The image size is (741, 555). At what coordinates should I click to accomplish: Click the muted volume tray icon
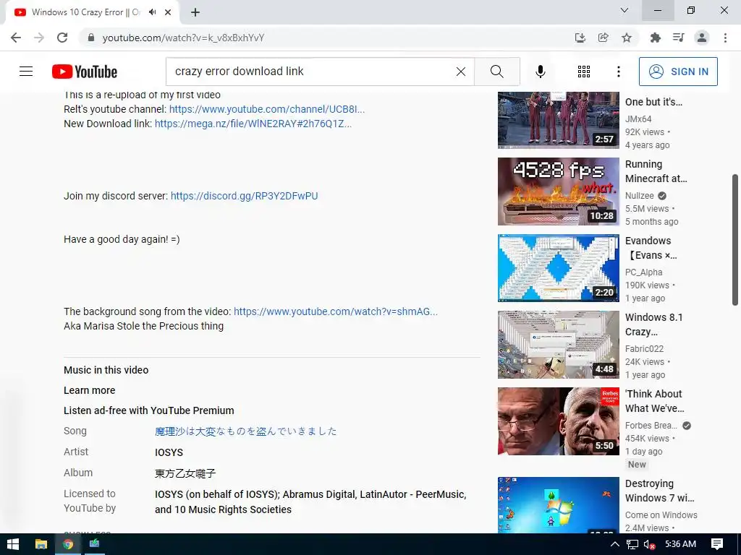tap(649, 544)
